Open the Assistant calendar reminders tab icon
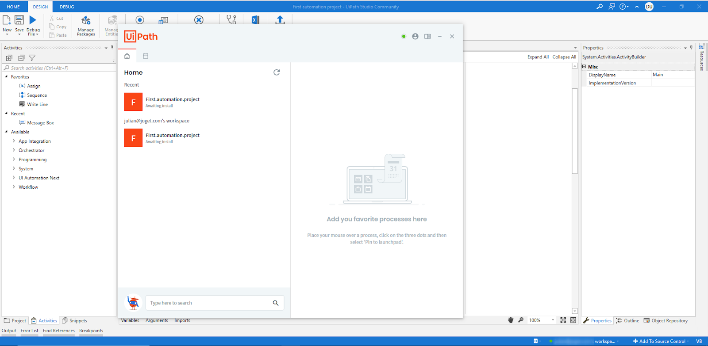 [x=146, y=56]
